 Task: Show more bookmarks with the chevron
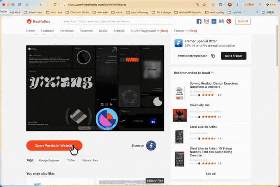tap(257, 12)
